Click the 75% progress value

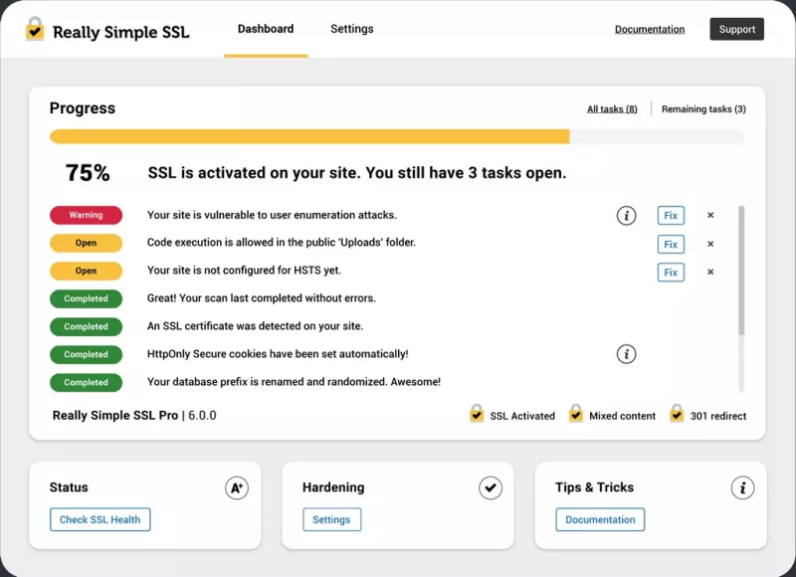[88, 173]
